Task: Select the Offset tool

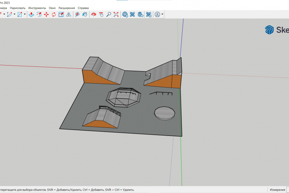Action: click(39, 14)
